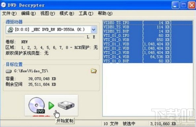Viewport: 196px width, 127px height.
Task: Select the VTS_01_4.VOB file row
Action: (148, 57)
